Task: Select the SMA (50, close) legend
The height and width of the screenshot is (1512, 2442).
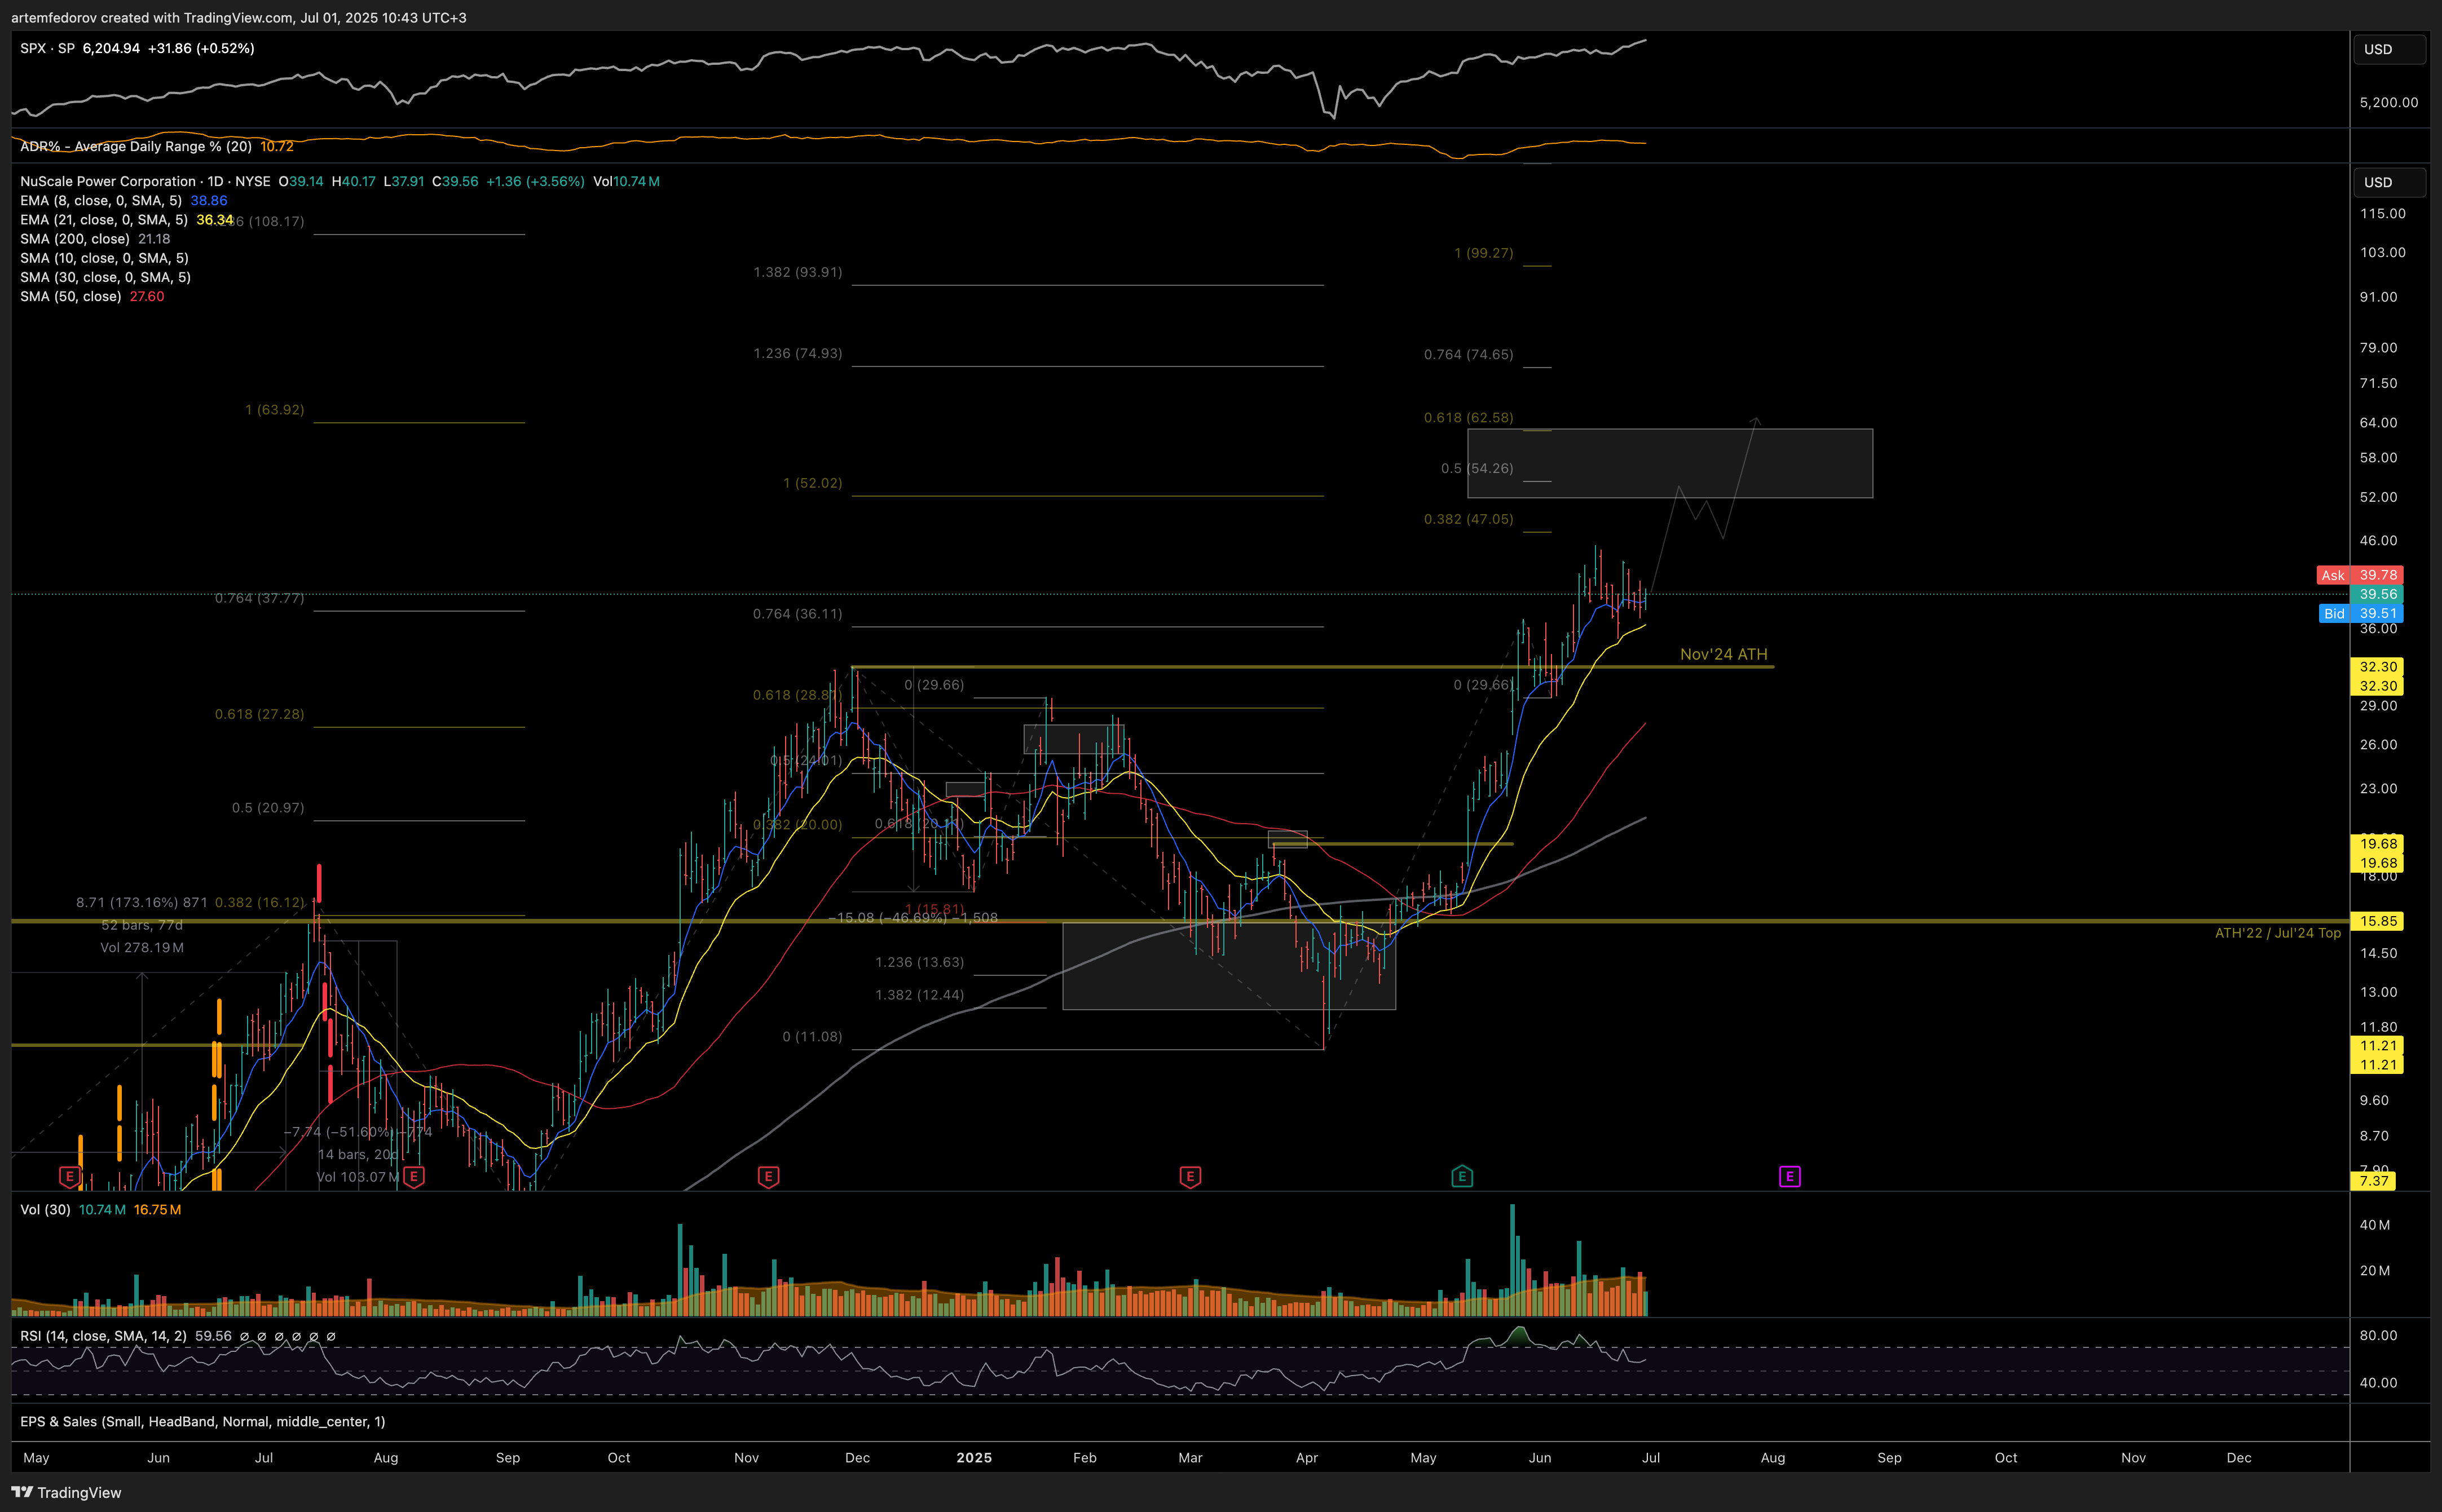Action: (71, 296)
